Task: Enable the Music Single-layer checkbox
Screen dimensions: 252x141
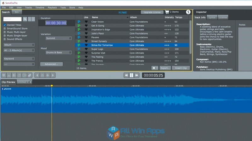Action: point(5,35)
